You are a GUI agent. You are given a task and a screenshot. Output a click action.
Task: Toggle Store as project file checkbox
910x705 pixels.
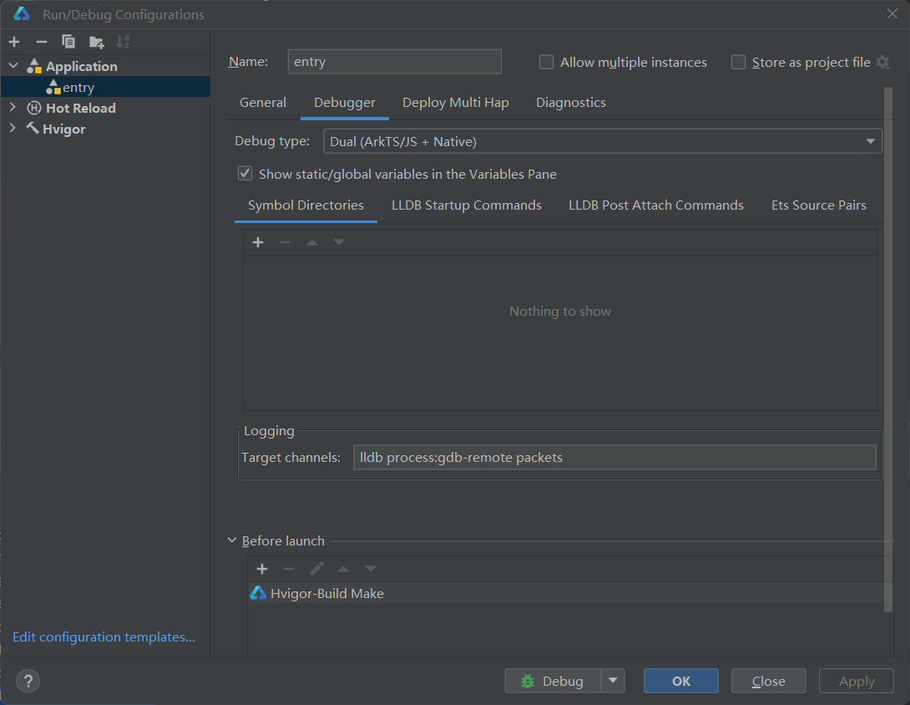[x=738, y=62]
